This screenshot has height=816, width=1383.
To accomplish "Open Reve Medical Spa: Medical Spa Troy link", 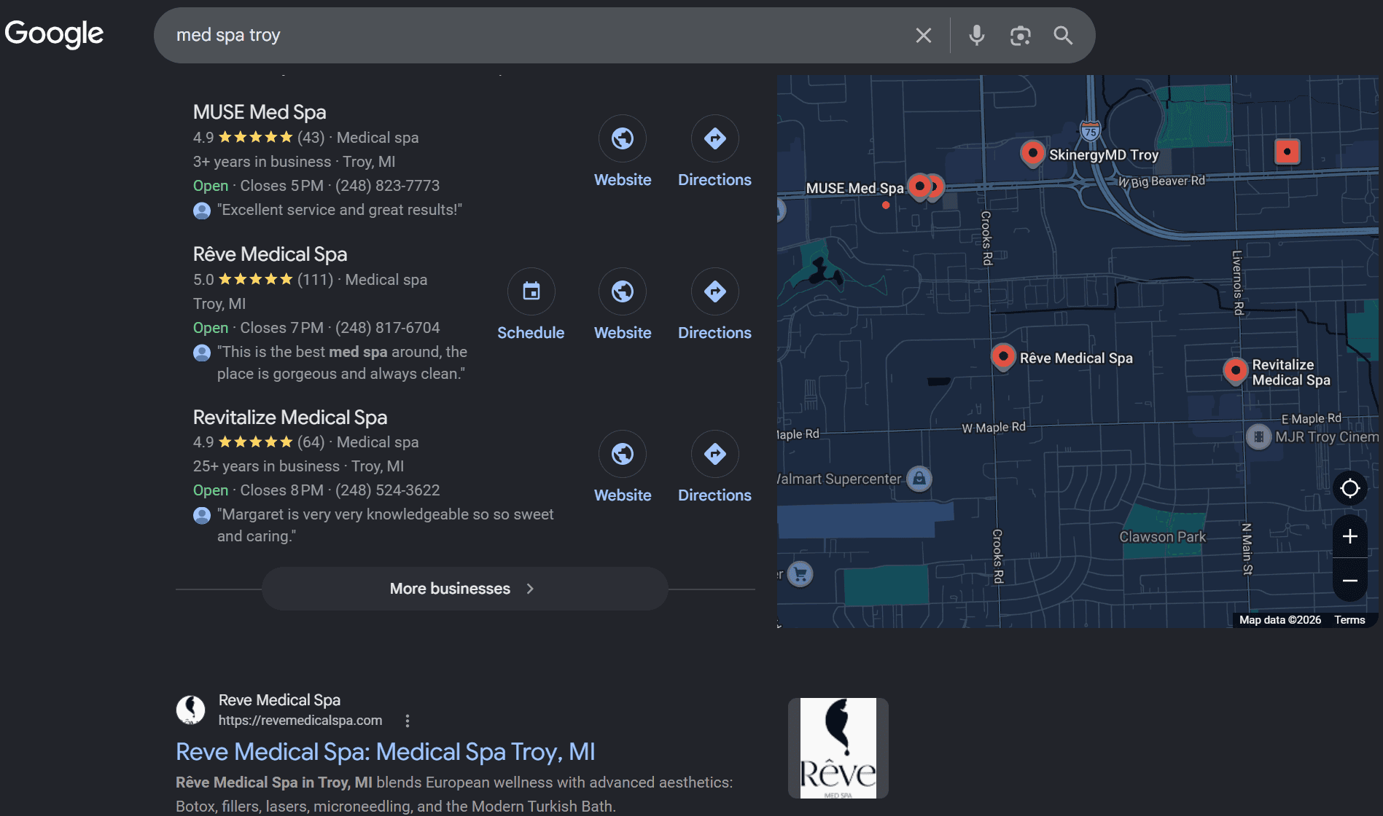I will coord(386,752).
